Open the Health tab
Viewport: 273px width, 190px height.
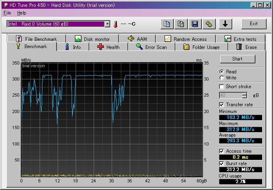click(108, 47)
